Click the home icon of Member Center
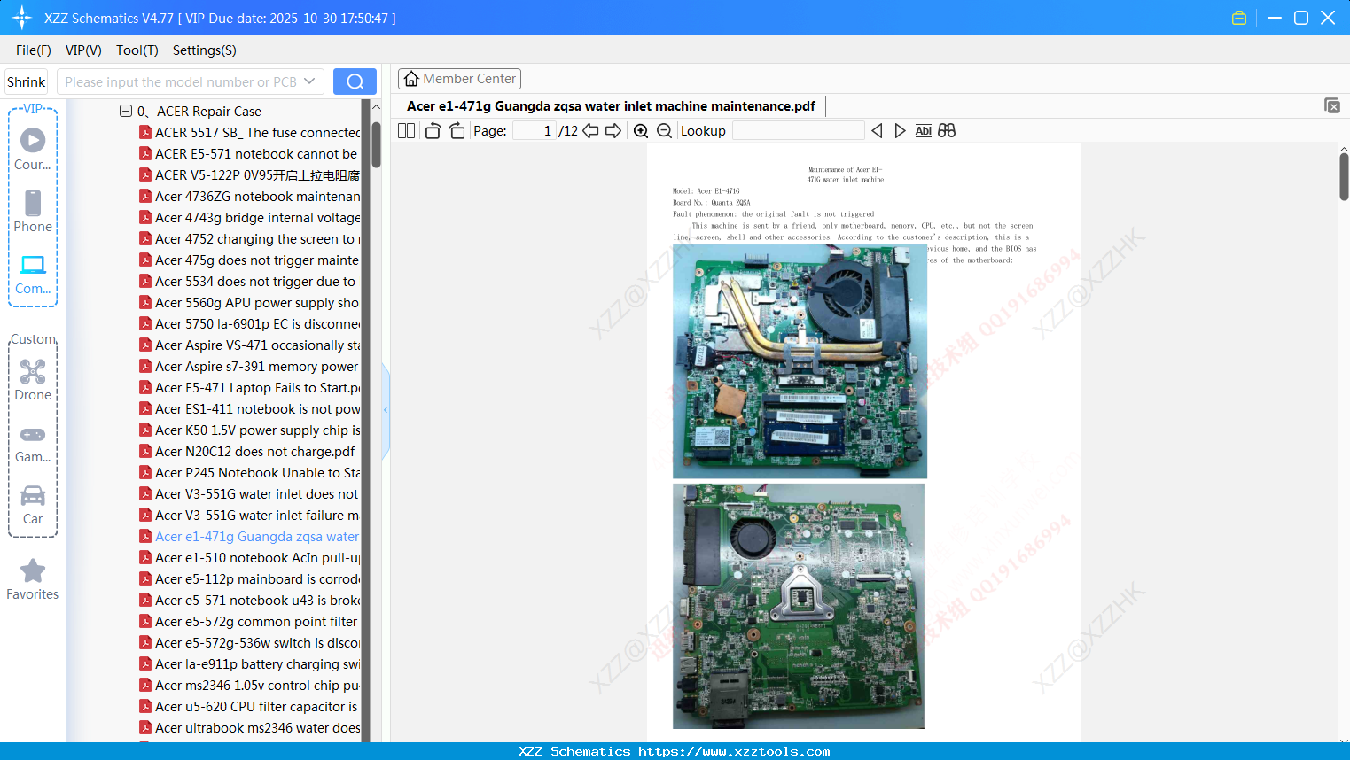This screenshot has height=760, width=1350. pos(411,79)
